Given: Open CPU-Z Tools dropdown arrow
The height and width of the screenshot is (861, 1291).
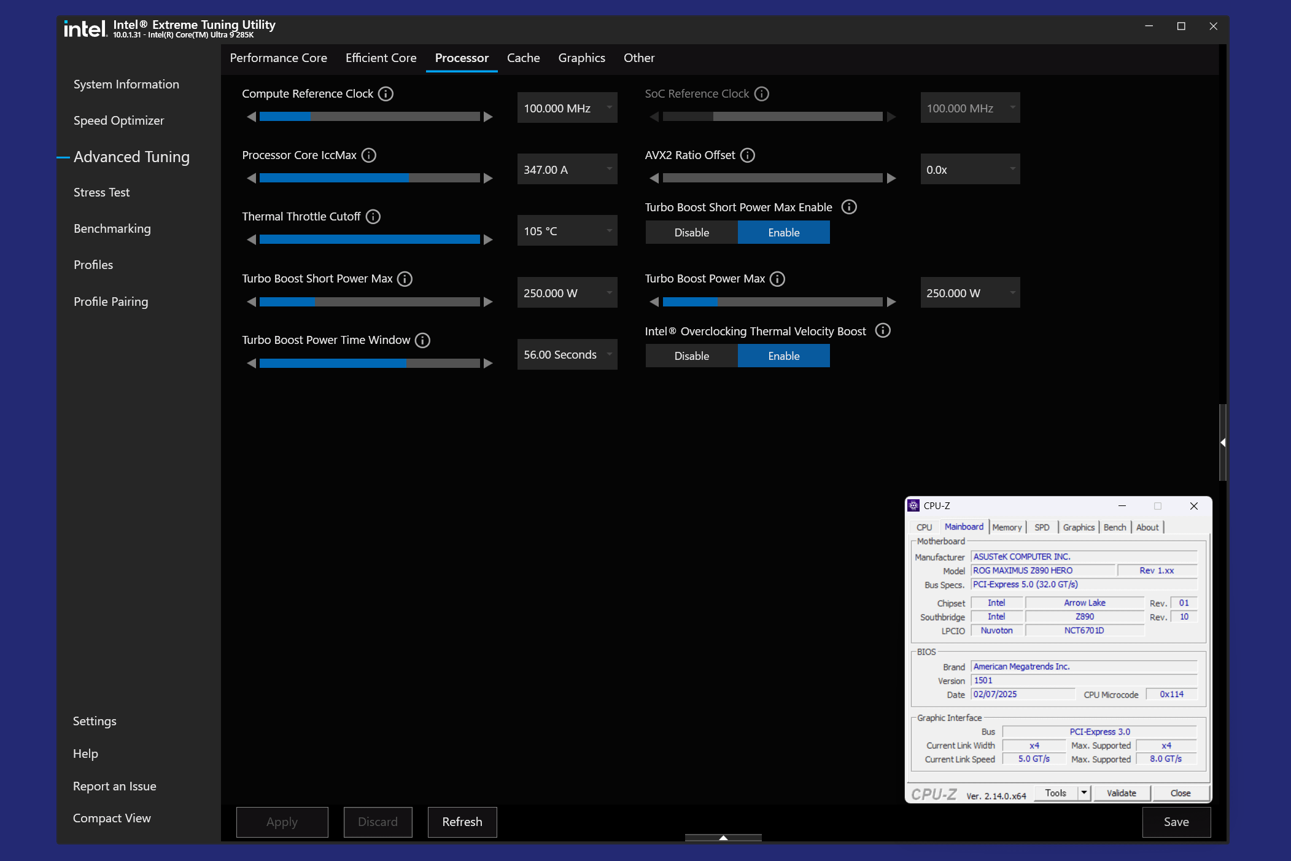Looking at the screenshot, I should (1084, 793).
